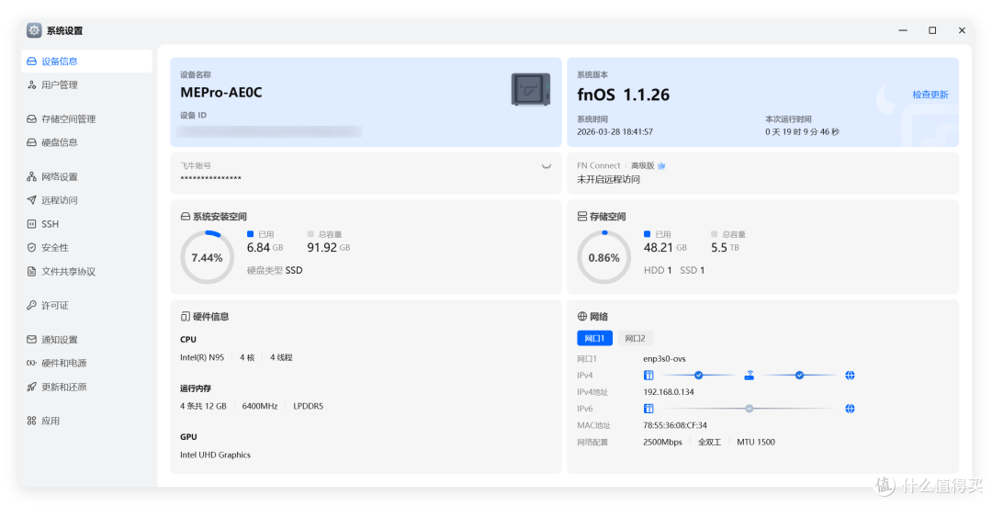Click the second IPv4 connection check mark
Image resolution: width=992 pixels, height=506 pixels.
coord(799,375)
